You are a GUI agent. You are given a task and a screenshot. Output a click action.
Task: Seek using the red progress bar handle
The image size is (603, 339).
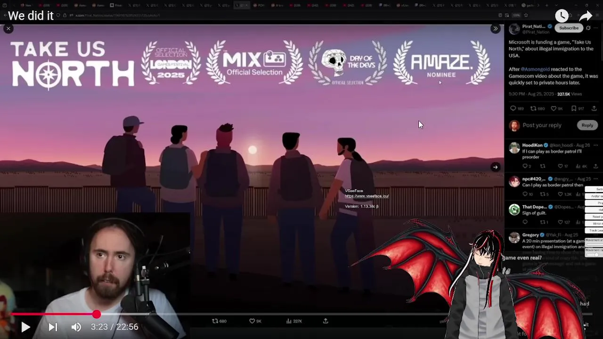pos(96,314)
